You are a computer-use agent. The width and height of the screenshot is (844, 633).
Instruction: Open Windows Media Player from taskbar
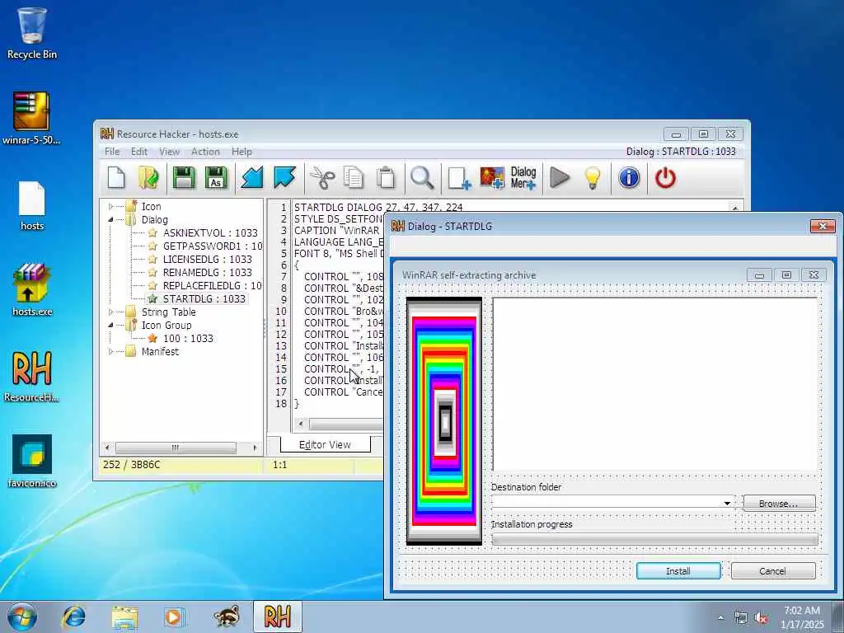(x=174, y=617)
